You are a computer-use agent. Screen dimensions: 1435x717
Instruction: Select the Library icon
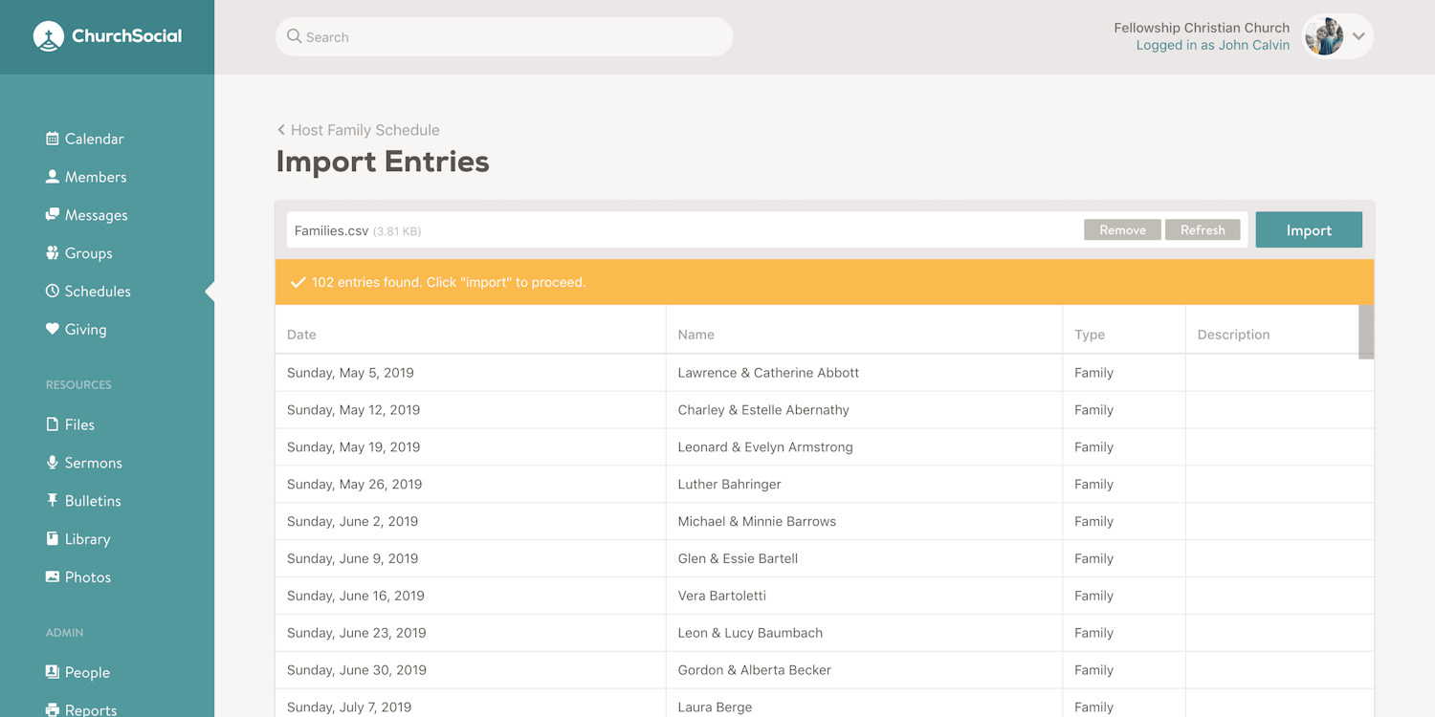[52, 538]
